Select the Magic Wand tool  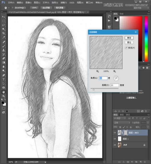click(4, 29)
